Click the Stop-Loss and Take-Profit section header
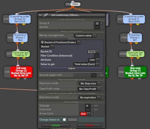Image resolution: width=150 pixels, height=129 pixels. click(x=71, y=80)
